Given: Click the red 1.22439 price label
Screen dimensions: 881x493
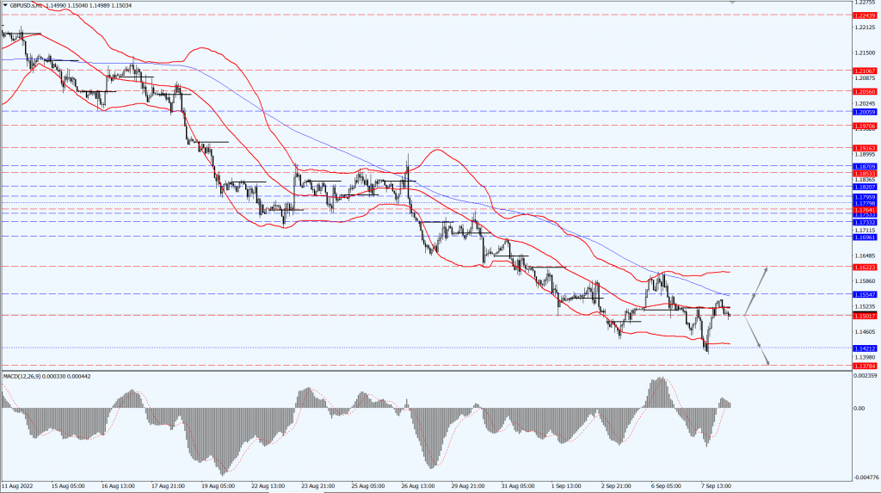Looking at the screenshot, I should click(865, 15).
